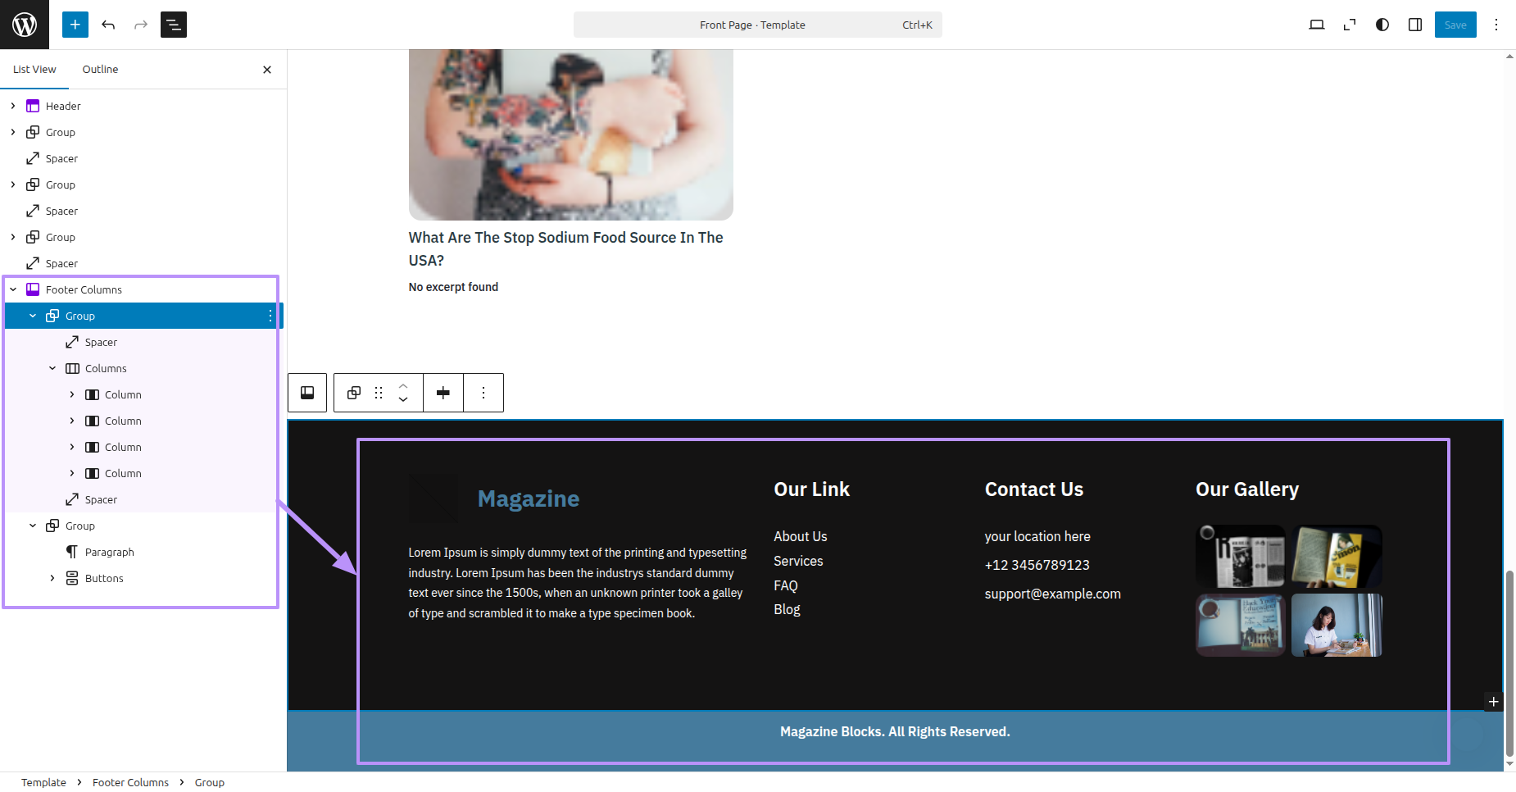
Task: Click the WordPress logo icon
Action: click(25, 25)
